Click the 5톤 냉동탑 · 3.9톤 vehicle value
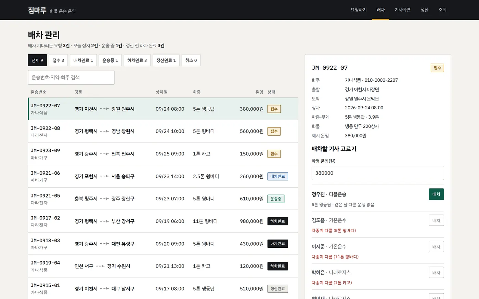 coord(362,117)
